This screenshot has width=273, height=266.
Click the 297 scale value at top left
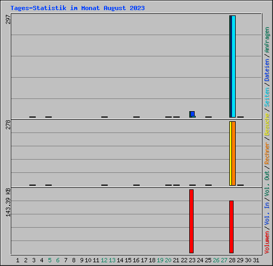[8, 19]
